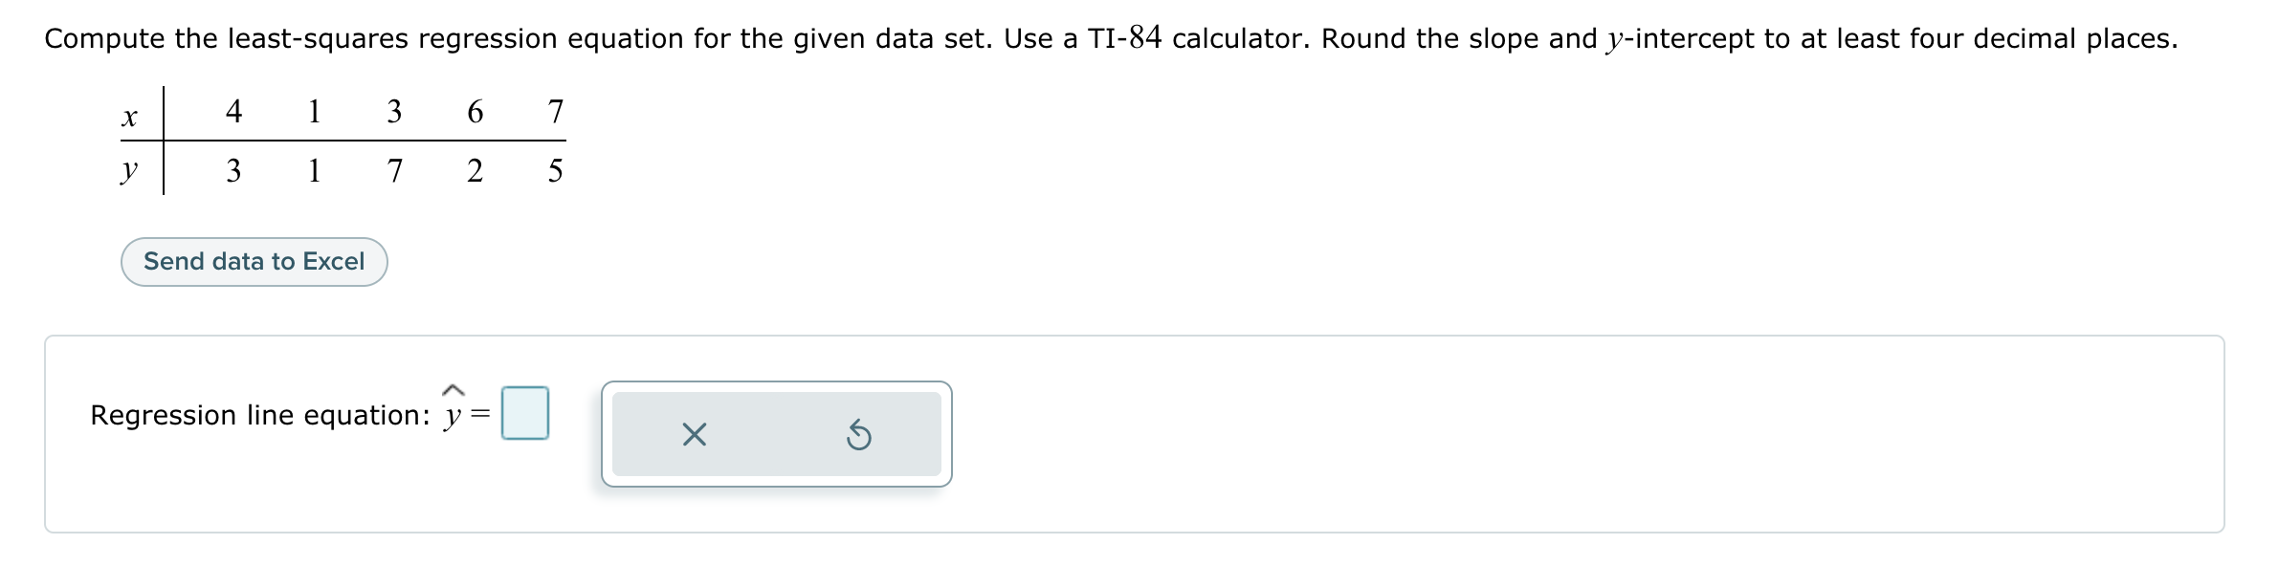The image size is (2279, 566).
Task: Click inside the regression equation answer box
Action: (x=525, y=411)
